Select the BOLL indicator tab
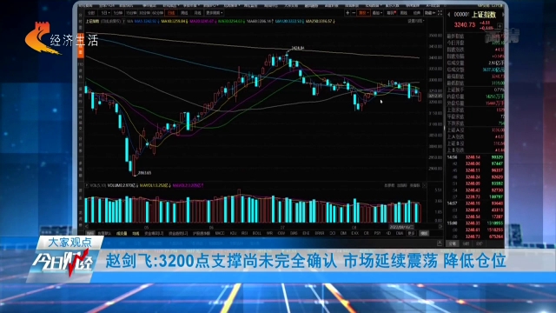 257,233
